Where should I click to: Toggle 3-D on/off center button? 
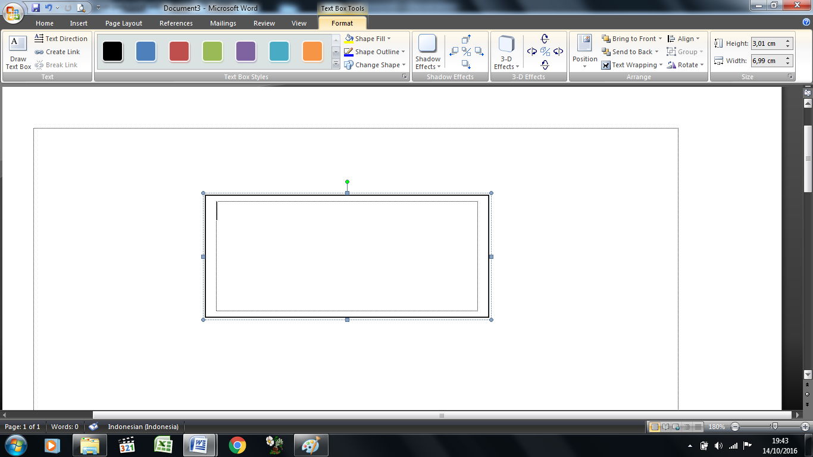pos(545,52)
